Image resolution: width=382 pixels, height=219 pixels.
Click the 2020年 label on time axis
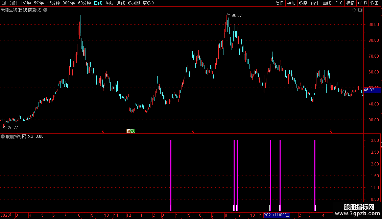pos(7,215)
